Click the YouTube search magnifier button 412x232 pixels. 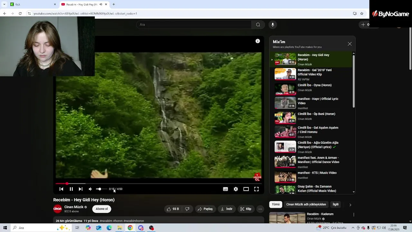click(x=258, y=24)
